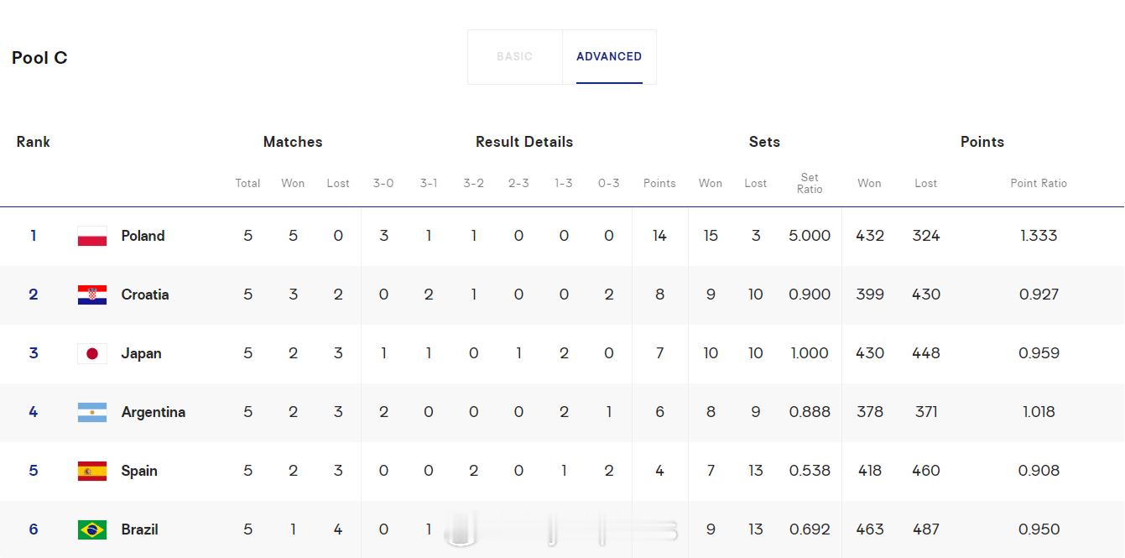This screenshot has height=558, width=1125.
Task: Click the Croatia flag icon
Action: pyautogui.click(x=92, y=295)
